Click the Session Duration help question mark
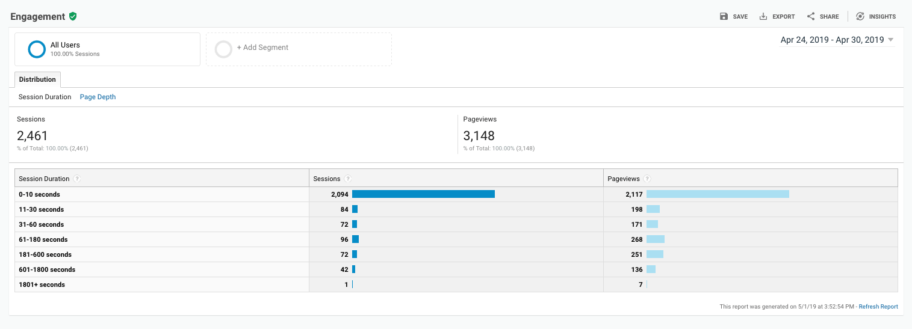The image size is (912, 329). (x=77, y=179)
